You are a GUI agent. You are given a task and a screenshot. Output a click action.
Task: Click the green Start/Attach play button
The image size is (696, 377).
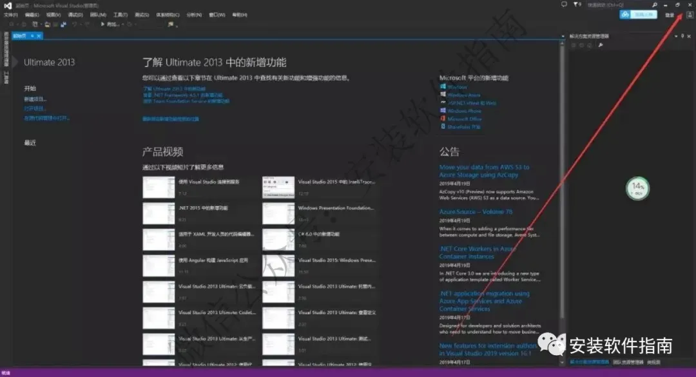pyautogui.click(x=102, y=24)
